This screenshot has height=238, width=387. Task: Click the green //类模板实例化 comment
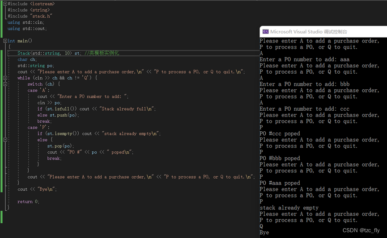pos(102,53)
